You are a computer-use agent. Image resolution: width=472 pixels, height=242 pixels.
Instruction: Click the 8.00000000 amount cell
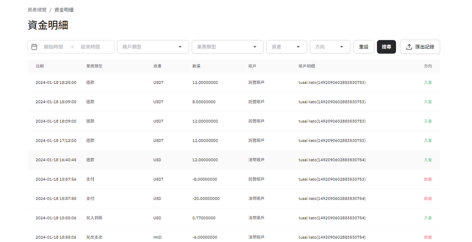[204, 102]
